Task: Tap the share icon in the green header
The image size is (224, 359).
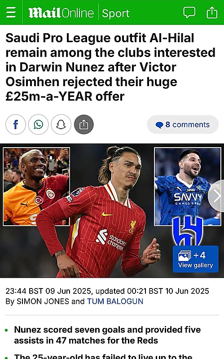Action: tap(212, 12)
